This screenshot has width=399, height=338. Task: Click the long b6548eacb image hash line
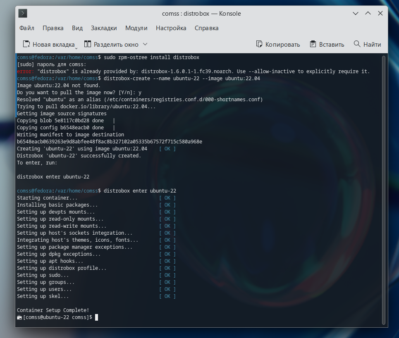(110, 142)
